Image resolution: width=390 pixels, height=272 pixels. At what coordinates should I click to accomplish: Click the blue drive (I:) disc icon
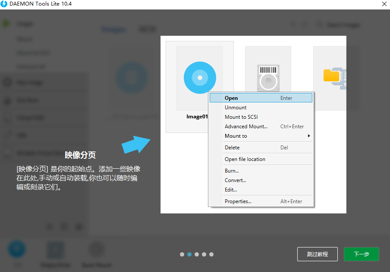[17, 249]
